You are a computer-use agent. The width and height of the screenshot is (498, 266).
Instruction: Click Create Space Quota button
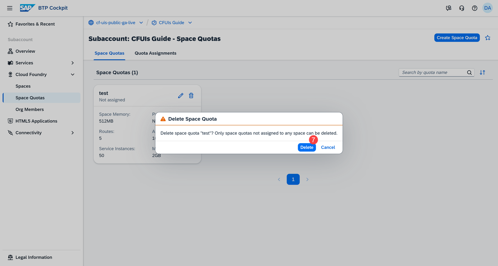(457, 38)
